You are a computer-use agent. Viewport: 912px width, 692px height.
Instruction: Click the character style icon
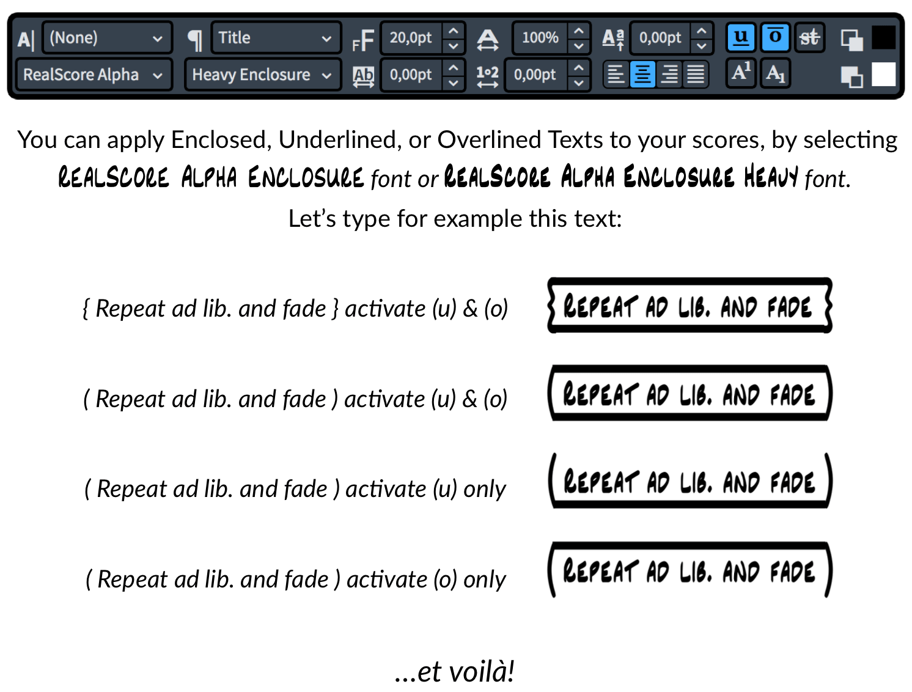[x=26, y=39]
